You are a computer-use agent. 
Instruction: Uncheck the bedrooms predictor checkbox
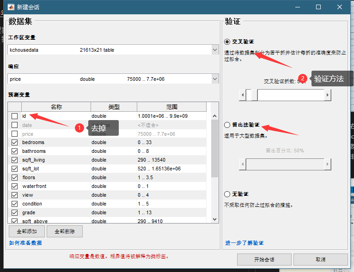click(x=15, y=143)
